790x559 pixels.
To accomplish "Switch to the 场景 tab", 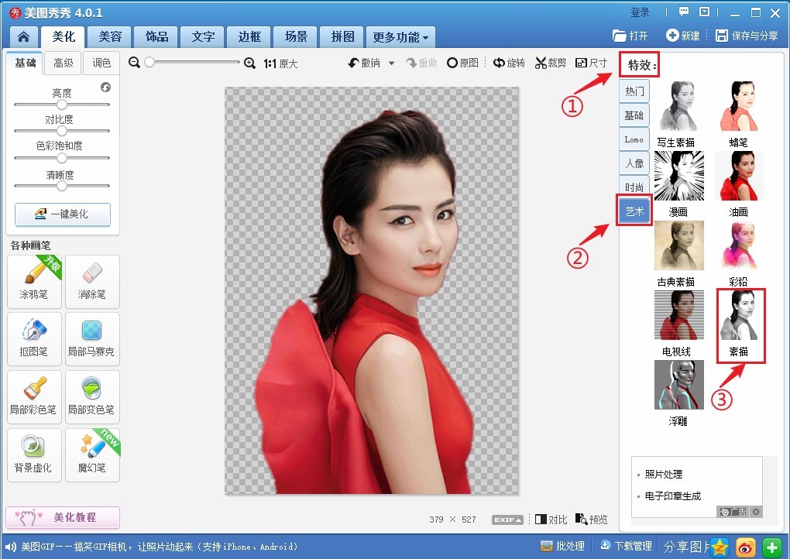I will click(x=296, y=36).
